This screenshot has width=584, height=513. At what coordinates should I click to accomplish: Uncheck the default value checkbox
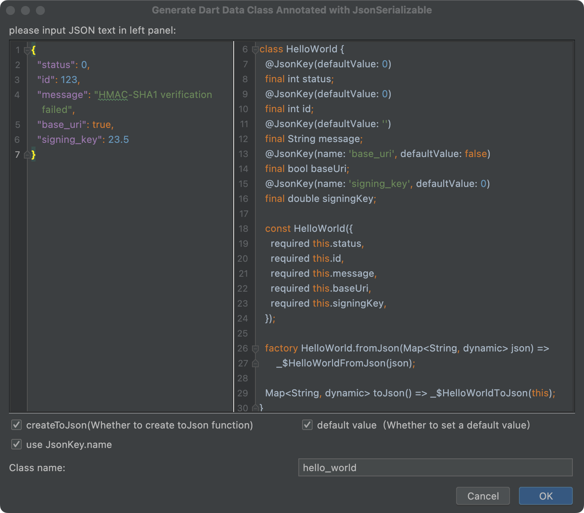click(307, 425)
